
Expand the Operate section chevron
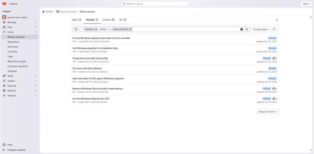coord(36,86)
